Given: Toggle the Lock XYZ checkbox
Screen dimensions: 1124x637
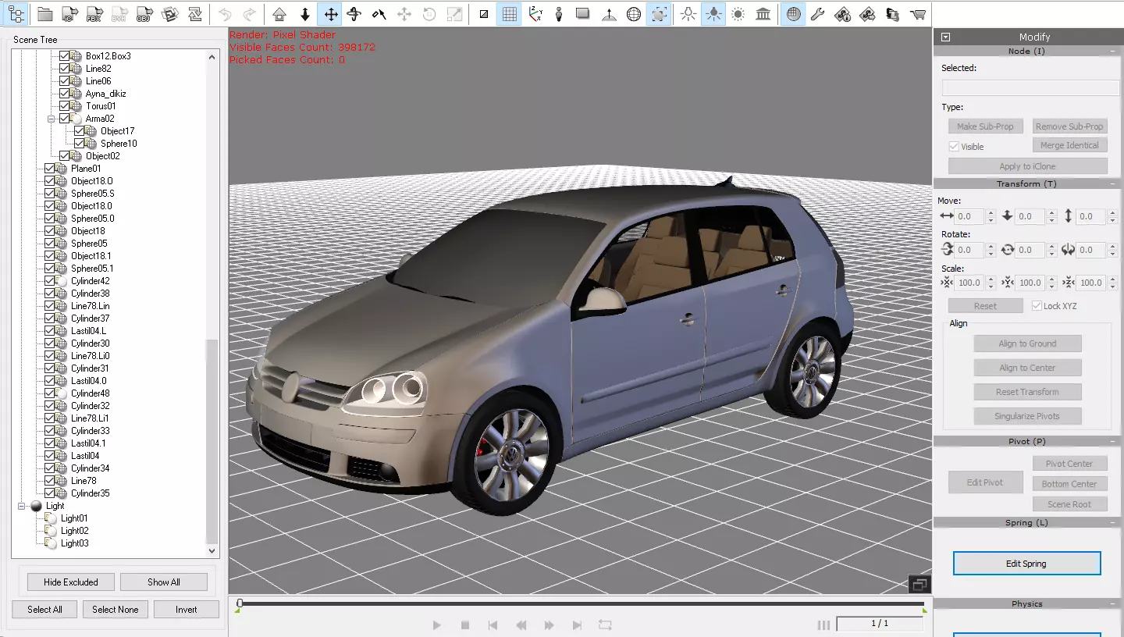Looking at the screenshot, I should tap(1037, 306).
